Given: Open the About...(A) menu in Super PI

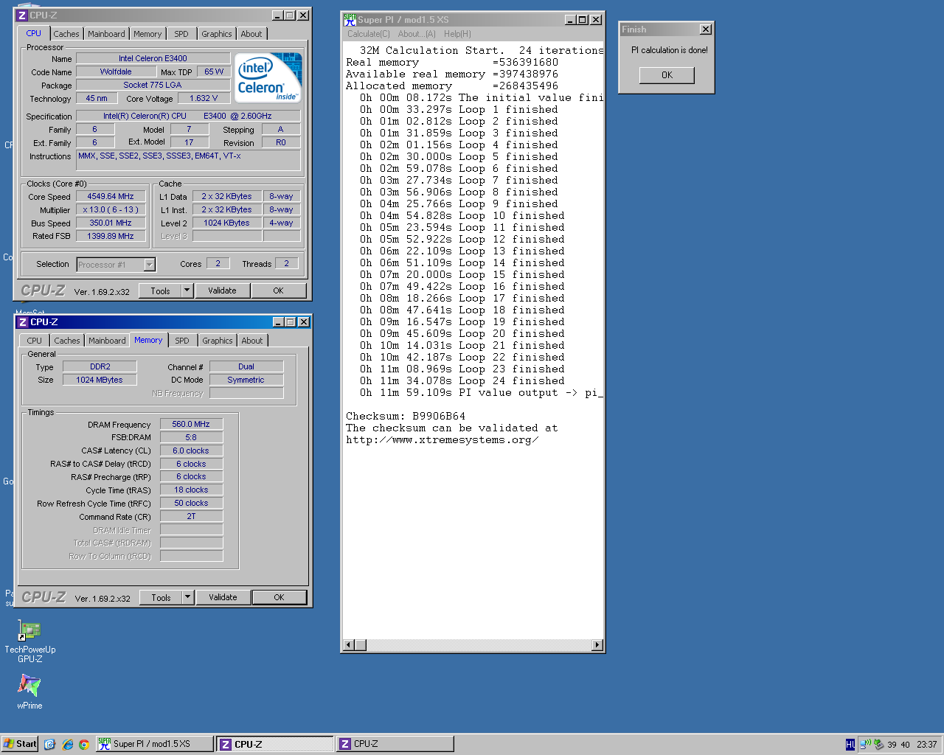Looking at the screenshot, I should (417, 34).
